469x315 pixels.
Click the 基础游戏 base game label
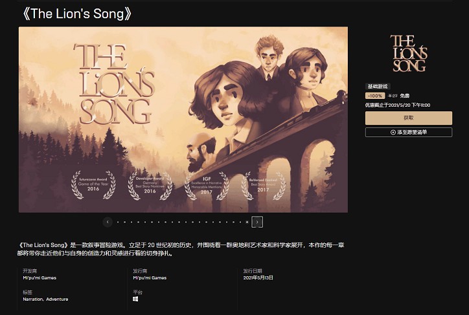(378, 86)
